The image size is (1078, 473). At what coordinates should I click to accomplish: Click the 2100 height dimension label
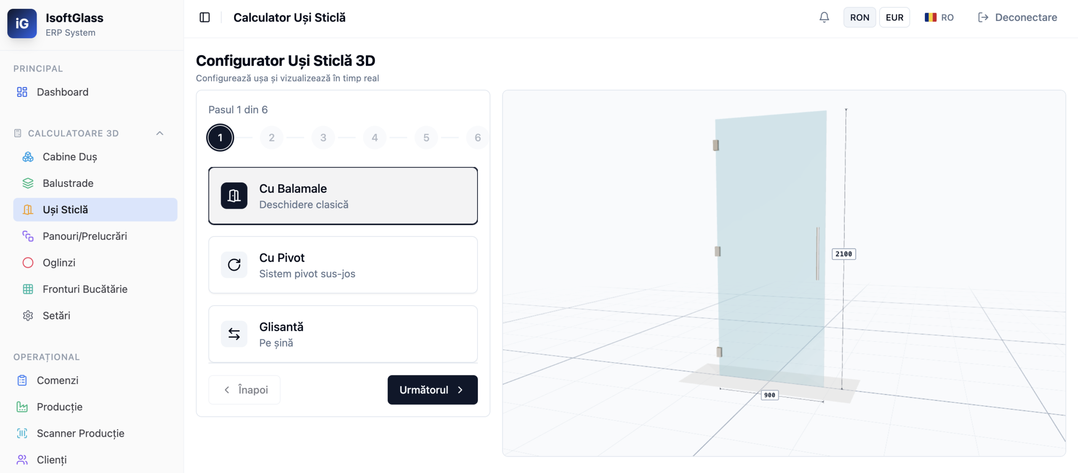[843, 254]
